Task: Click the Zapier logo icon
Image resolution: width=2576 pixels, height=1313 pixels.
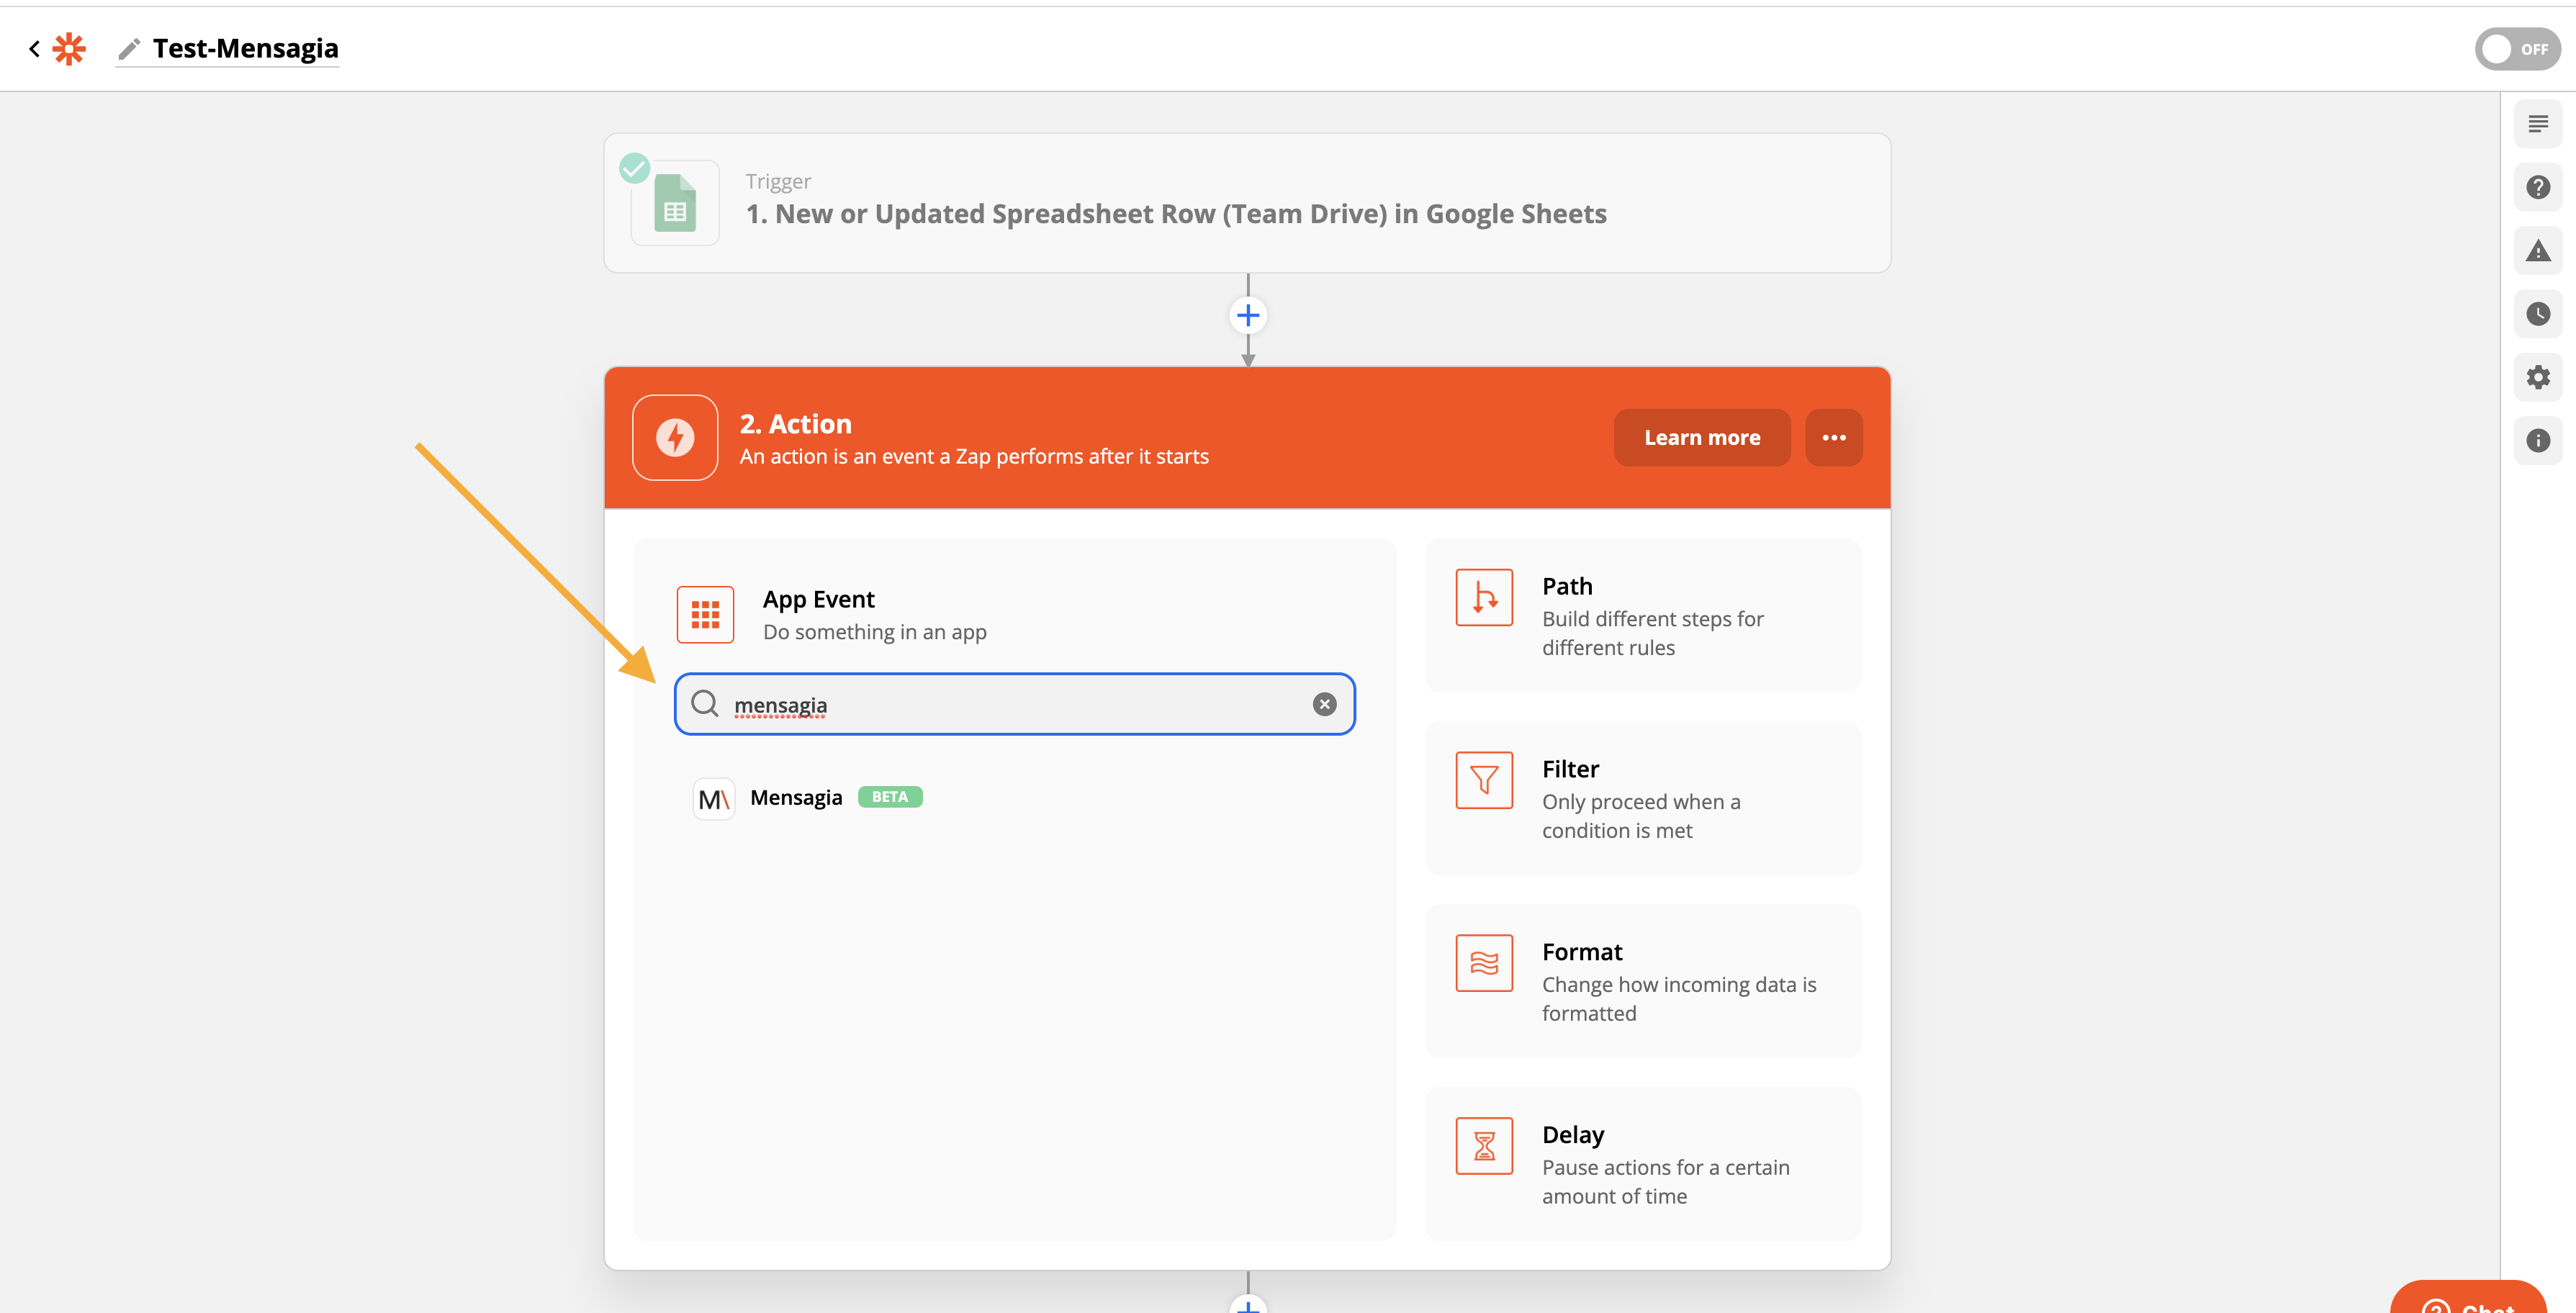Action: point(69,48)
